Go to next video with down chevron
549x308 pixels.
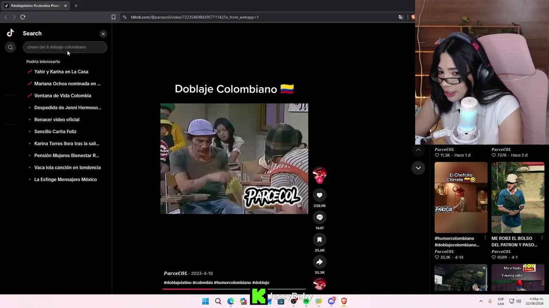point(418,168)
